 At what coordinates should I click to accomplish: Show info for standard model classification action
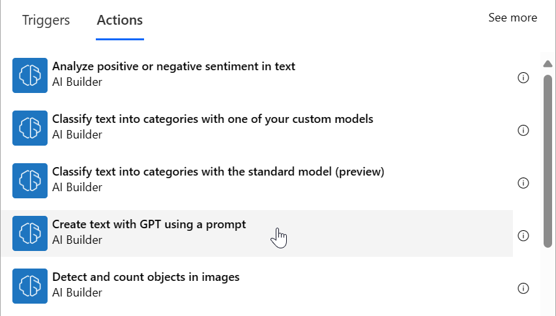[x=523, y=183]
